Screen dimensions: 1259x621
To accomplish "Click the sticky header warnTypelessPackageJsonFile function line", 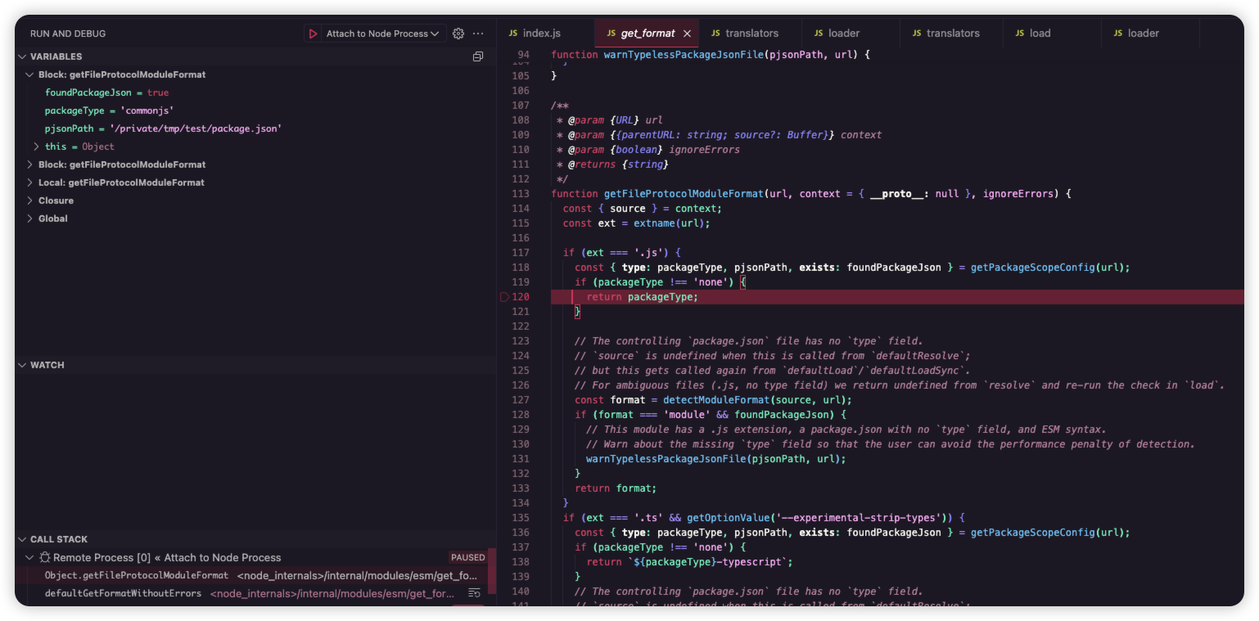I will point(711,55).
